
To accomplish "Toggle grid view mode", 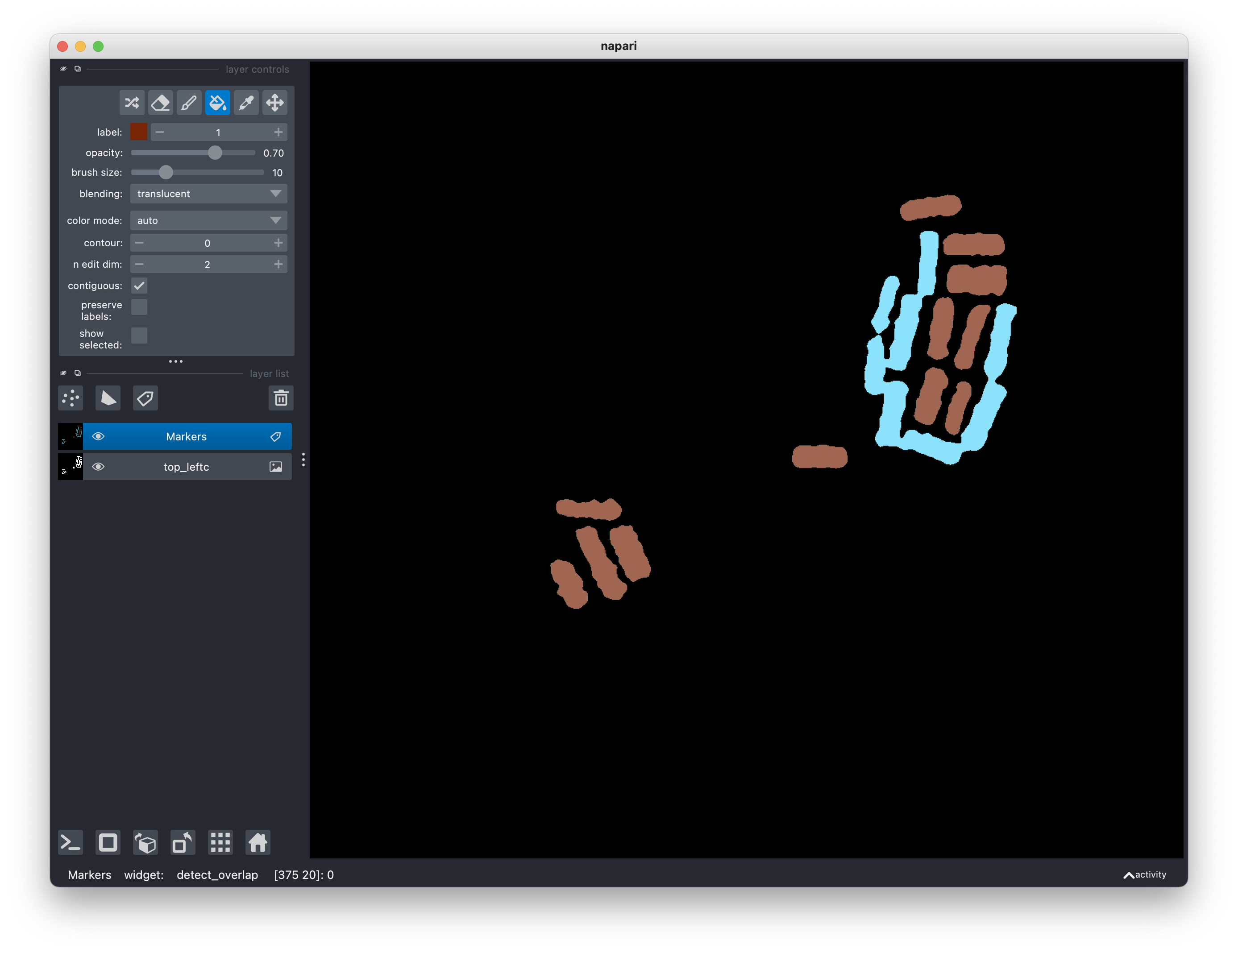I will pyautogui.click(x=220, y=842).
